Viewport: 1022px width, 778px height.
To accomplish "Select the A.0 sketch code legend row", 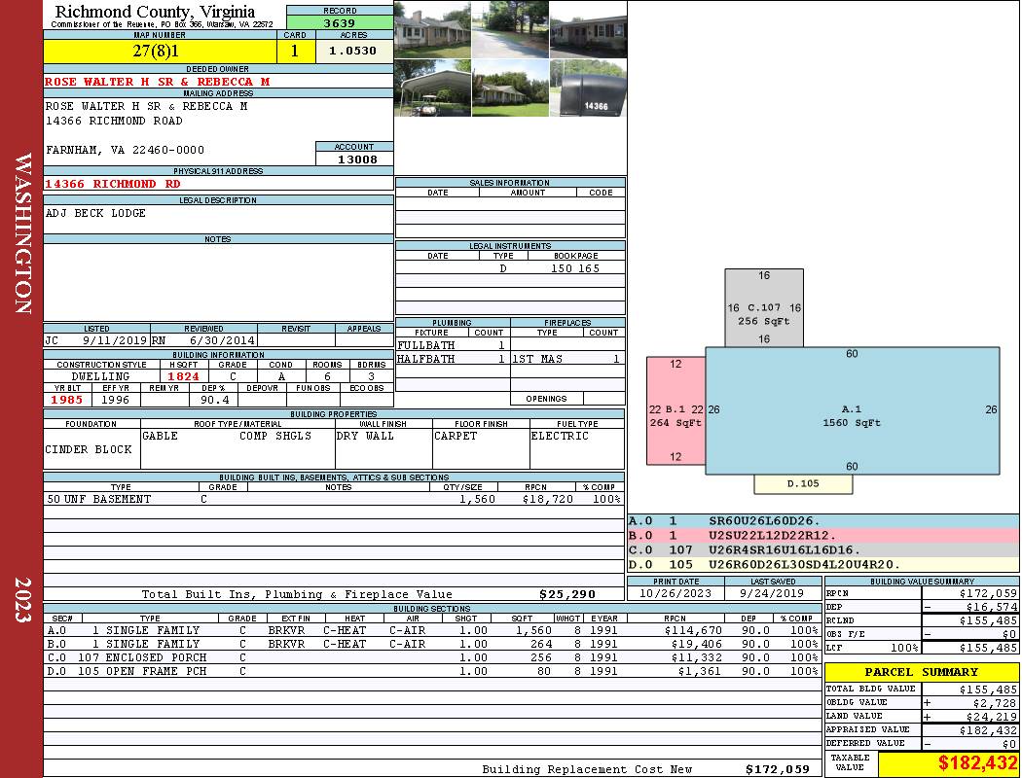I will pyautogui.click(x=822, y=522).
